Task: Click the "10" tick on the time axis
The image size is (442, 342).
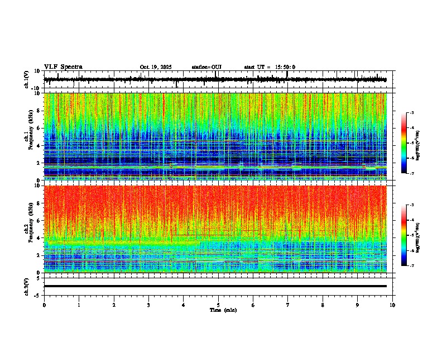Action: click(x=392, y=305)
